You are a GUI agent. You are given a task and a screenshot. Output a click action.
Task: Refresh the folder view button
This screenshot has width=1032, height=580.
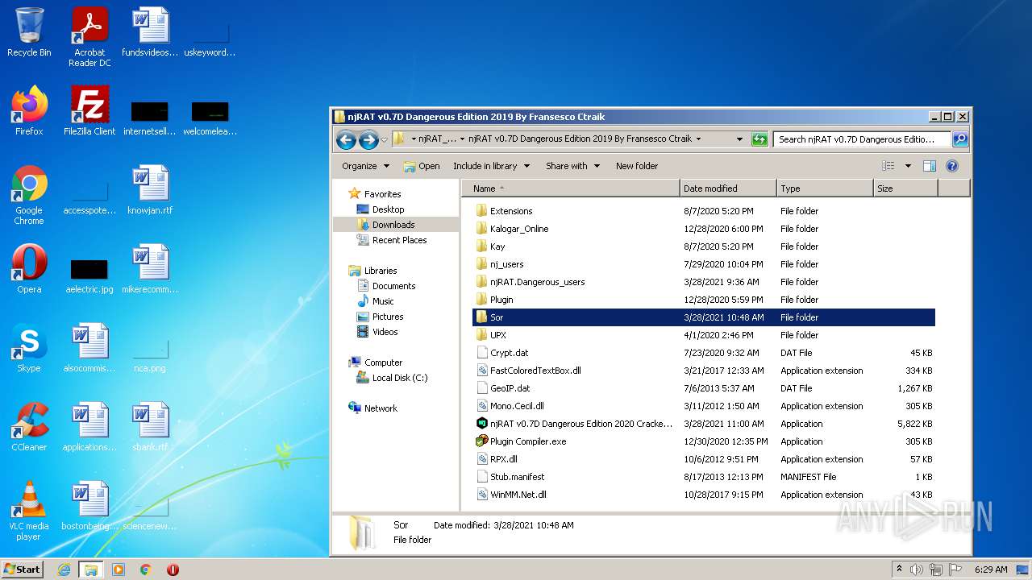tap(759, 139)
